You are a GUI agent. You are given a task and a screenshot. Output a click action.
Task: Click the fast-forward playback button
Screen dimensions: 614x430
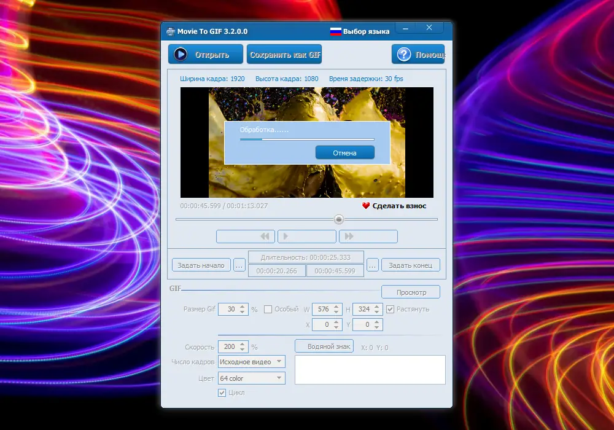pyautogui.click(x=368, y=236)
